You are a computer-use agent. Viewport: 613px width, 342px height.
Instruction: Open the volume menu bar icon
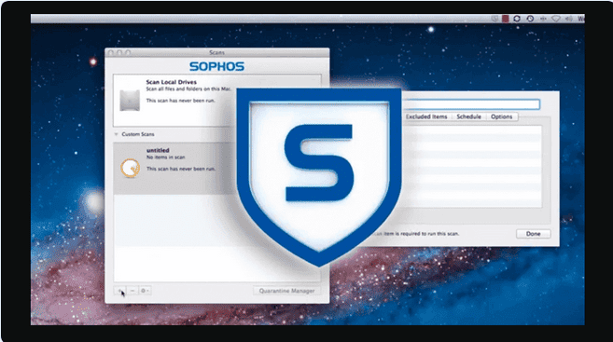coord(568,19)
